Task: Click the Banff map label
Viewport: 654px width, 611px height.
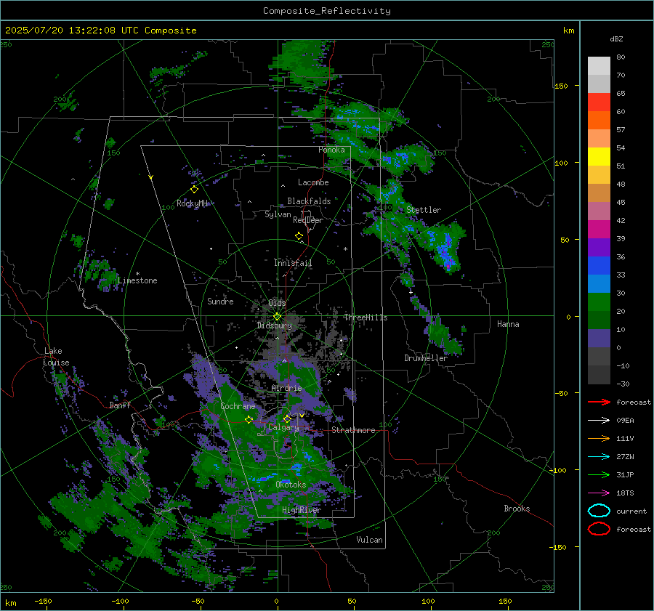Action: coord(120,405)
